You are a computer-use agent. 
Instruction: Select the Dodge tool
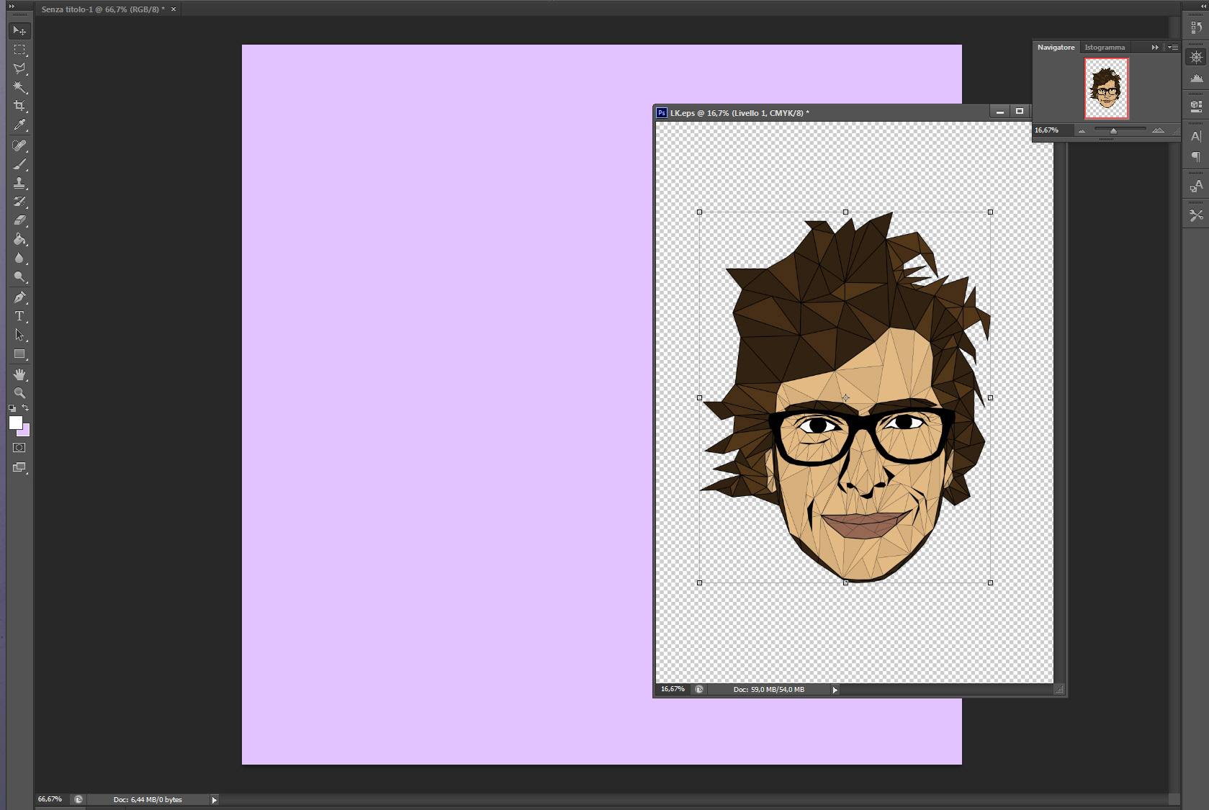(19, 276)
